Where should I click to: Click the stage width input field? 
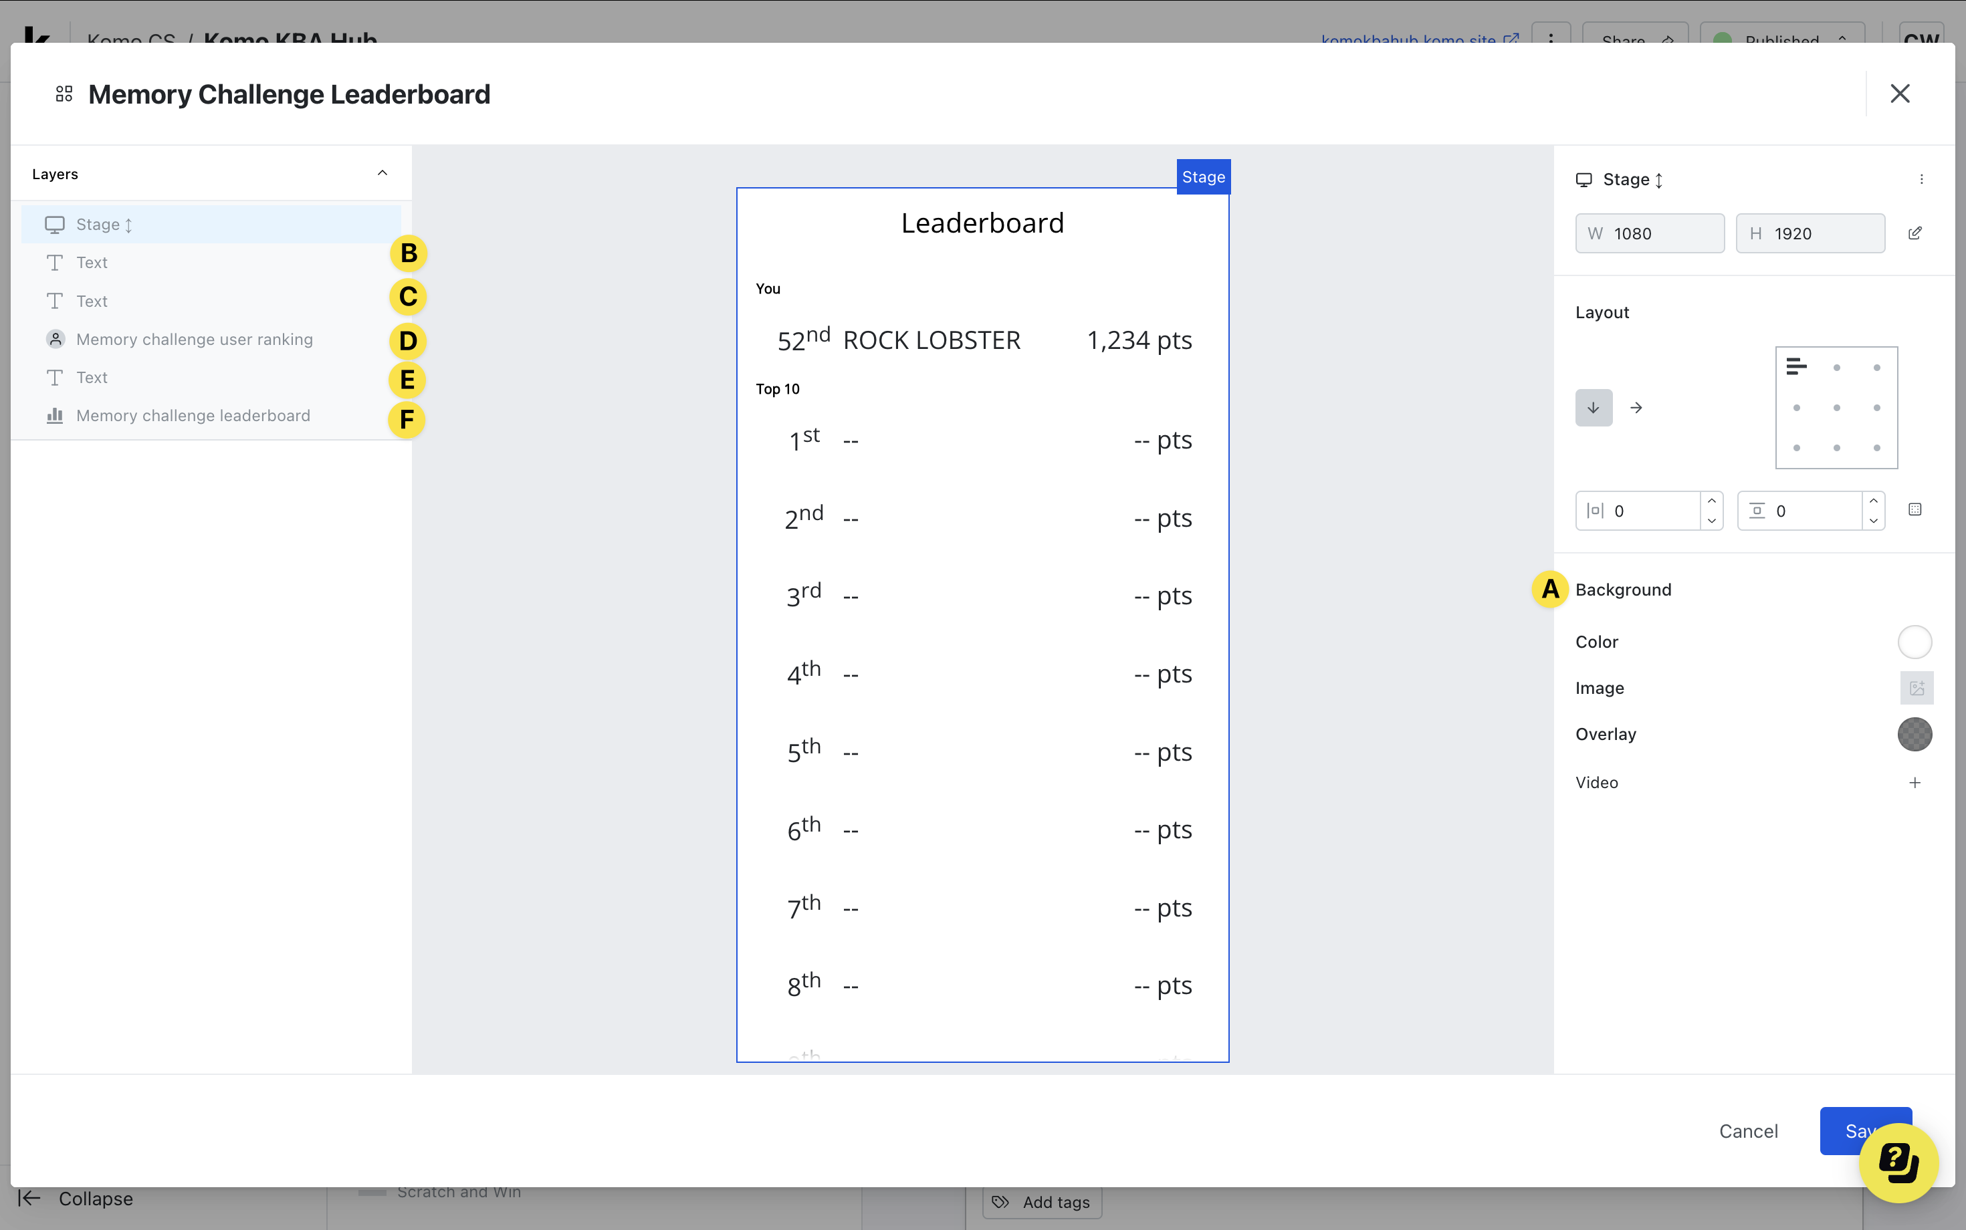coord(1650,233)
